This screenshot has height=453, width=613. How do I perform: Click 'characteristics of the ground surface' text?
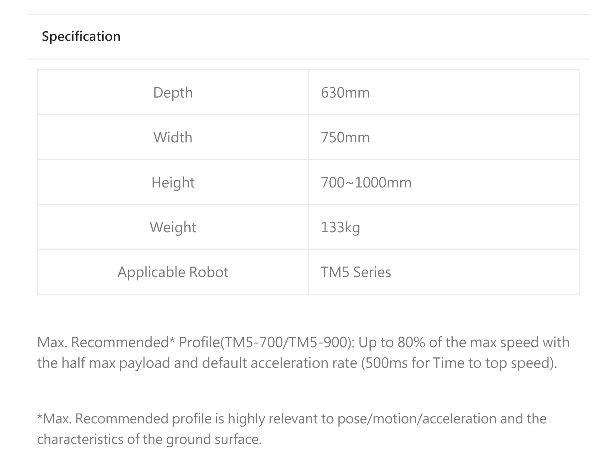(x=149, y=439)
